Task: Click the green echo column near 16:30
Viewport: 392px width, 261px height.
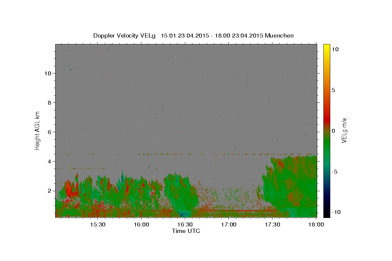Action: point(181,194)
